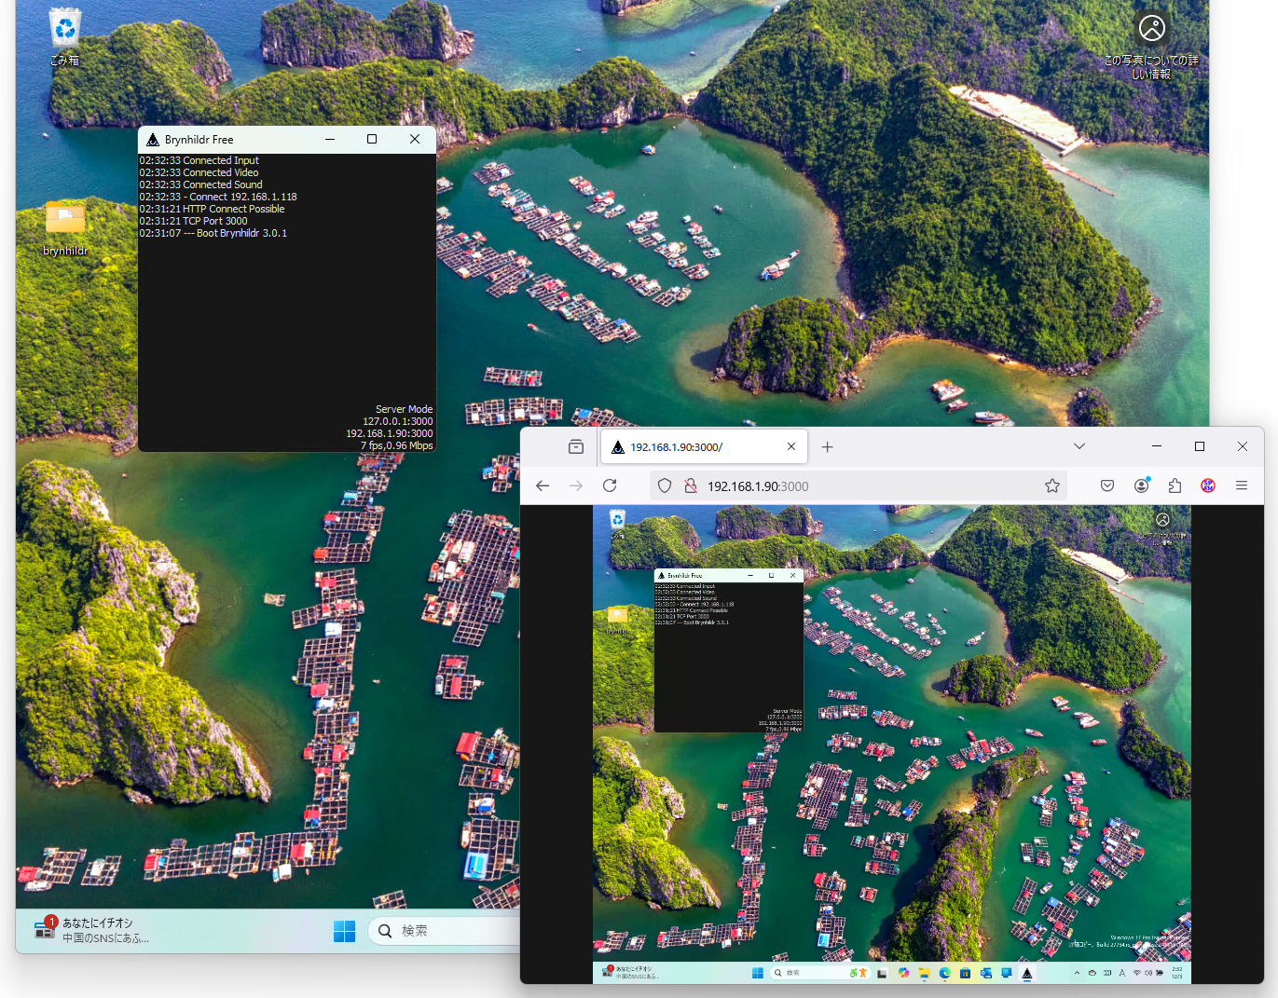Open the tab list dropdown chevron

1079,446
